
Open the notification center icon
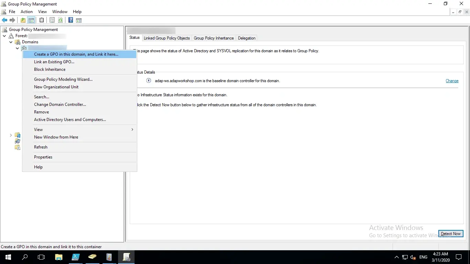point(458,257)
